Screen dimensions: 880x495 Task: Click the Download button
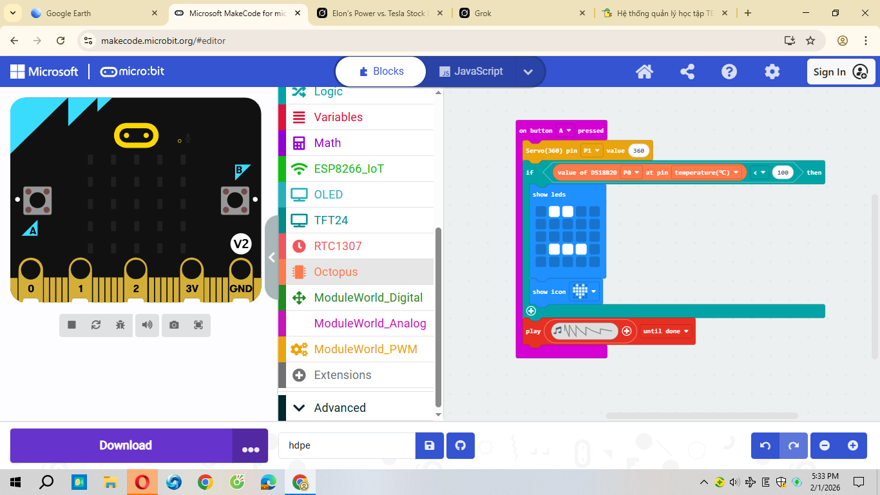coord(125,445)
